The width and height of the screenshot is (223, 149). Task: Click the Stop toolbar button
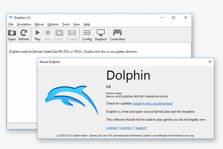pos(48,35)
